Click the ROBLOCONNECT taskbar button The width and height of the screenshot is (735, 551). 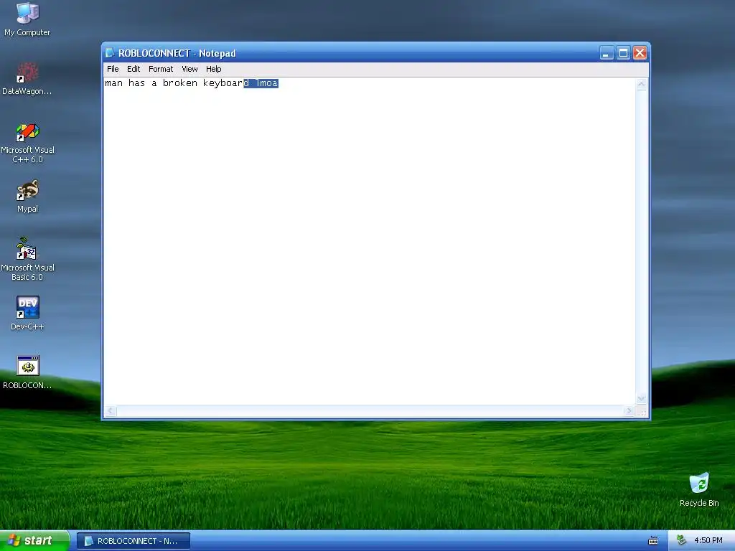(134, 541)
